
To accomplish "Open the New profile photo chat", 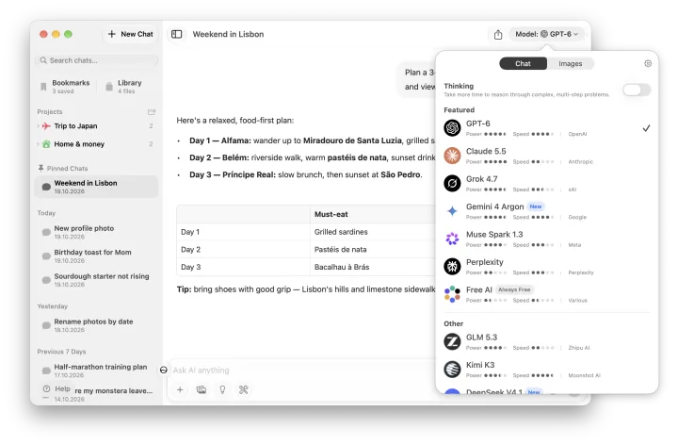I will coord(96,232).
